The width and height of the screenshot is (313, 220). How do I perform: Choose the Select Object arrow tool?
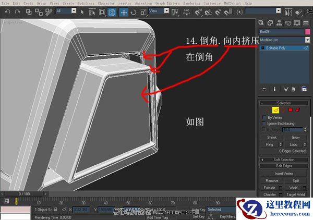82,13
